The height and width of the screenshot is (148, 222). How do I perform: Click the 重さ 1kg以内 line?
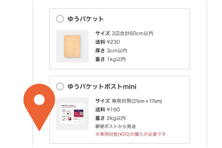click(110, 59)
